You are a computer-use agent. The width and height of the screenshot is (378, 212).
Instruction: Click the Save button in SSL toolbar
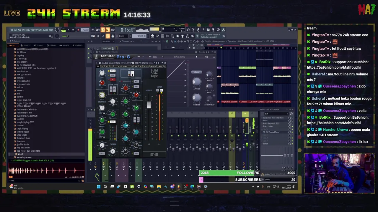[160, 66]
